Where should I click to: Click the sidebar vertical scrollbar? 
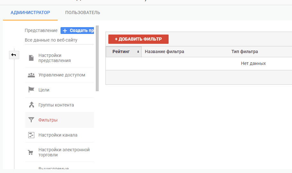97,58
